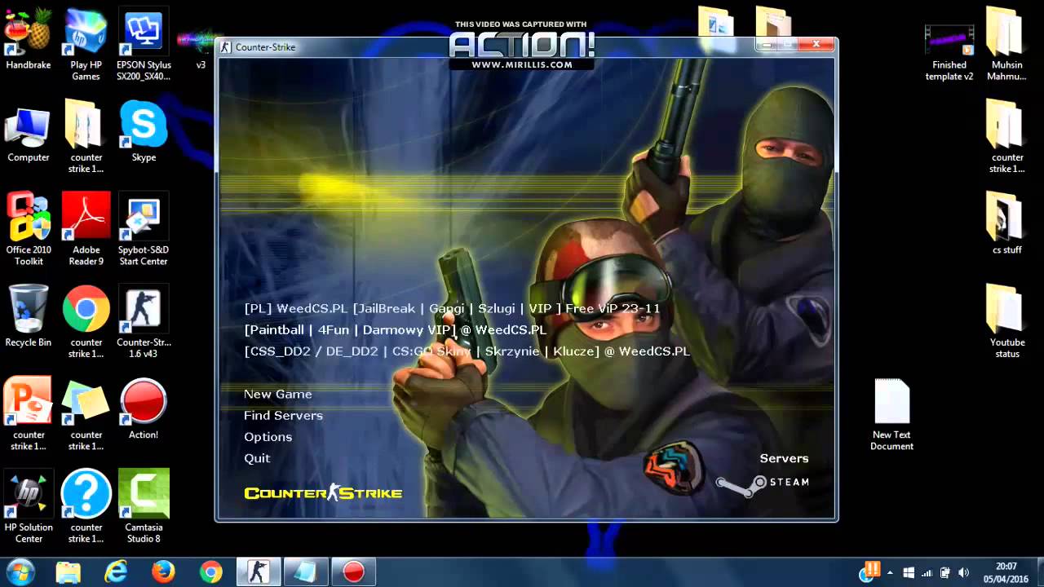This screenshot has height=587, width=1044.
Task: Open the Servers link above Steam
Action: (784, 458)
